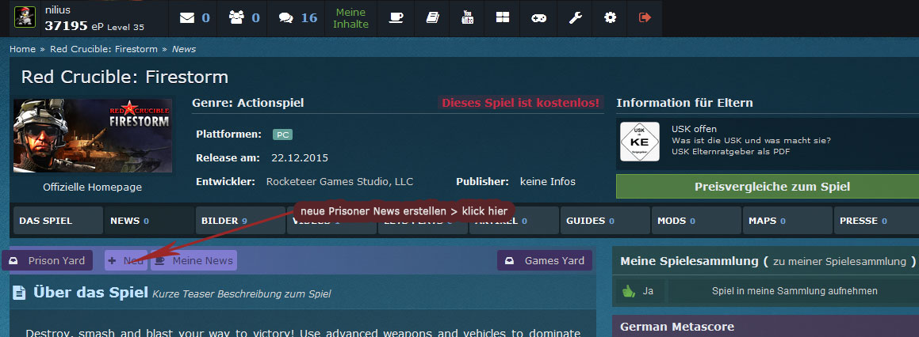Open Red Crucible: Firestorm breadcrumb link
The image size is (919, 337).
(104, 49)
